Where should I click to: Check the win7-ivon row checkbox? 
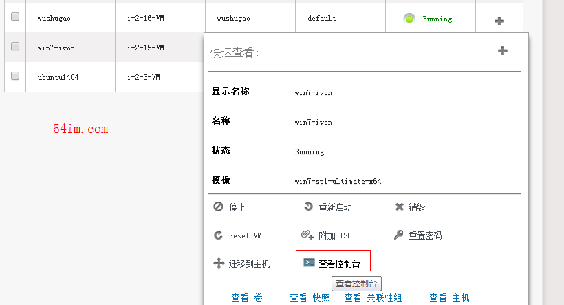point(15,46)
